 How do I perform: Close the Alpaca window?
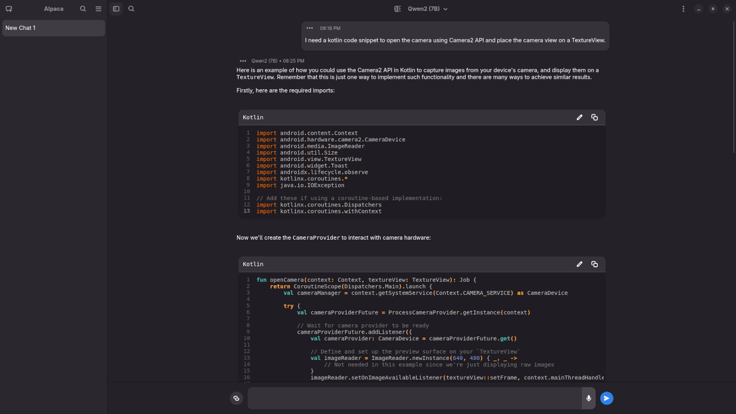(x=727, y=9)
